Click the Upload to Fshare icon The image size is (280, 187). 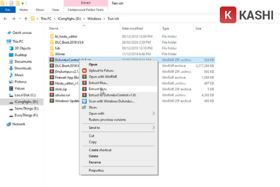coord(84,71)
